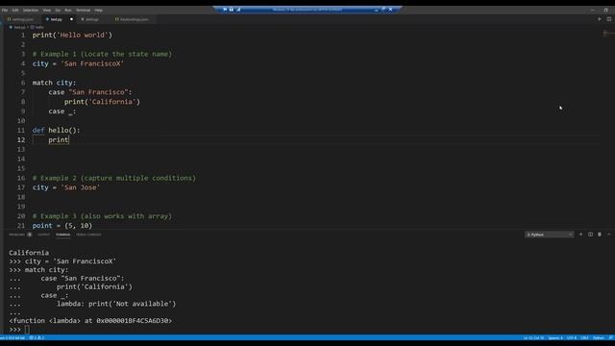The width and height of the screenshot is (615, 346).
Task: Click the lambda function output line in terminal
Action: (x=90, y=321)
